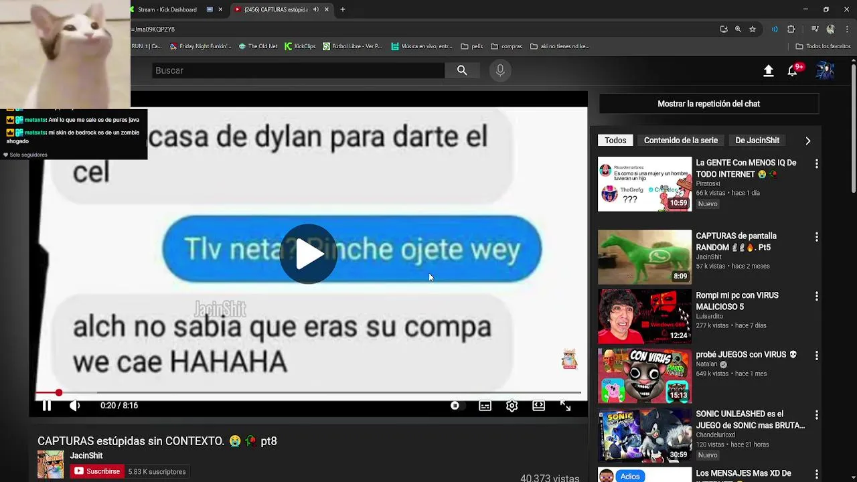Screen dimensions: 857x482
Task: Open options for 'Rompi mi pc con VIRUS' video
Action: point(816,296)
